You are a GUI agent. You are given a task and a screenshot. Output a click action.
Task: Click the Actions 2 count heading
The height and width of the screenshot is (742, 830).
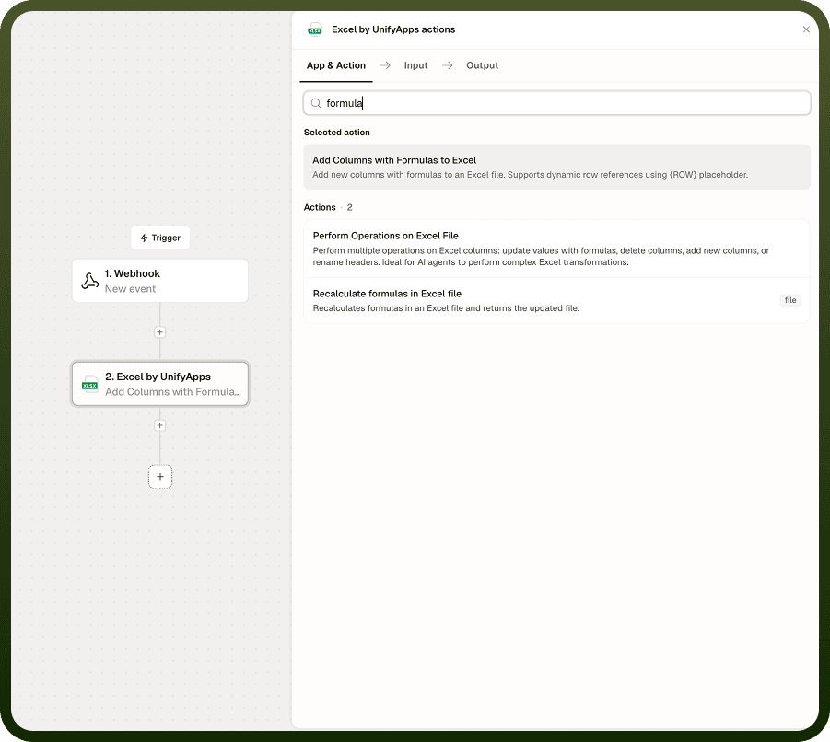coord(328,207)
